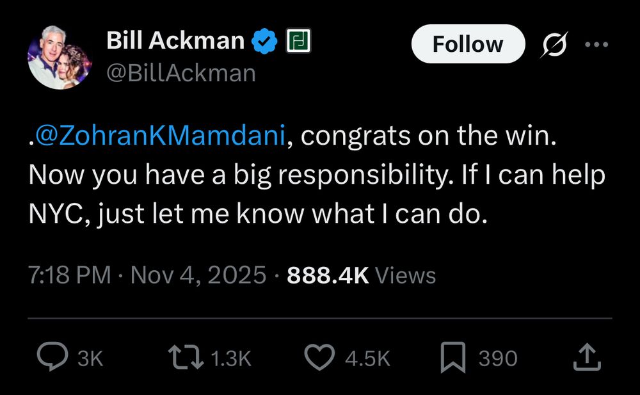
Task: Click the repost arrows icon
Action: click(x=184, y=358)
